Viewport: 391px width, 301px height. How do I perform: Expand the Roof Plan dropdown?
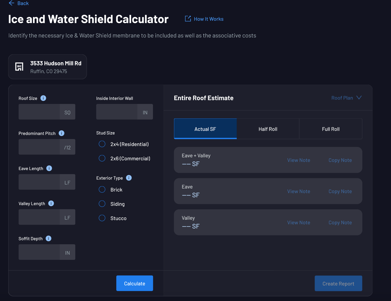[346, 98]
